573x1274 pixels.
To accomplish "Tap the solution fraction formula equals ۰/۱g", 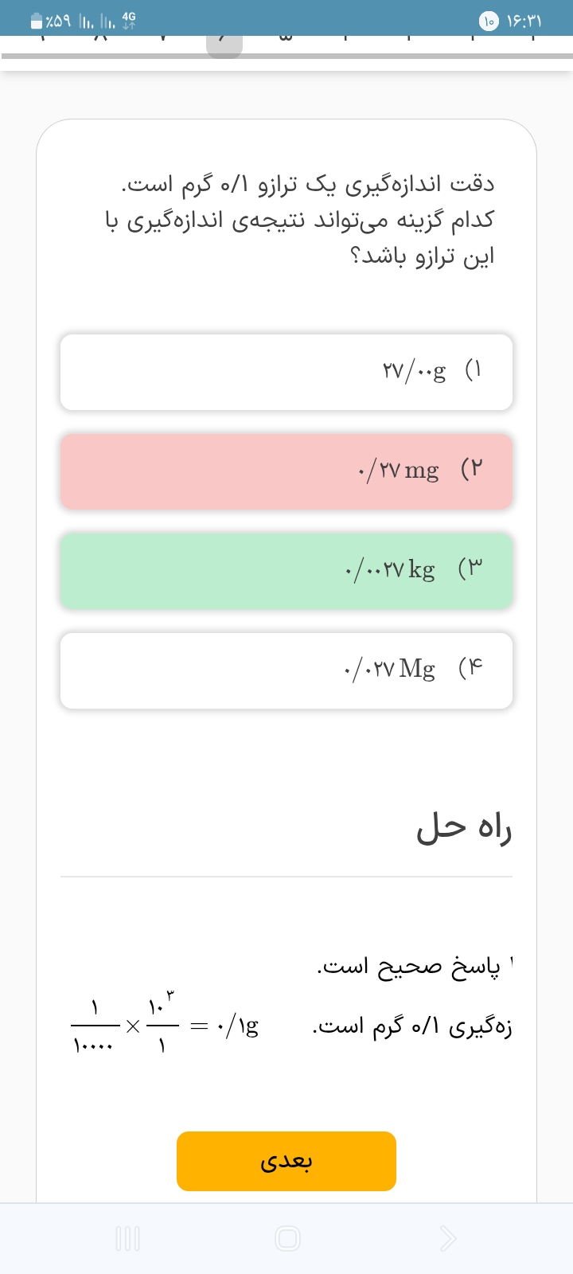I will (x=166, y=1026).
